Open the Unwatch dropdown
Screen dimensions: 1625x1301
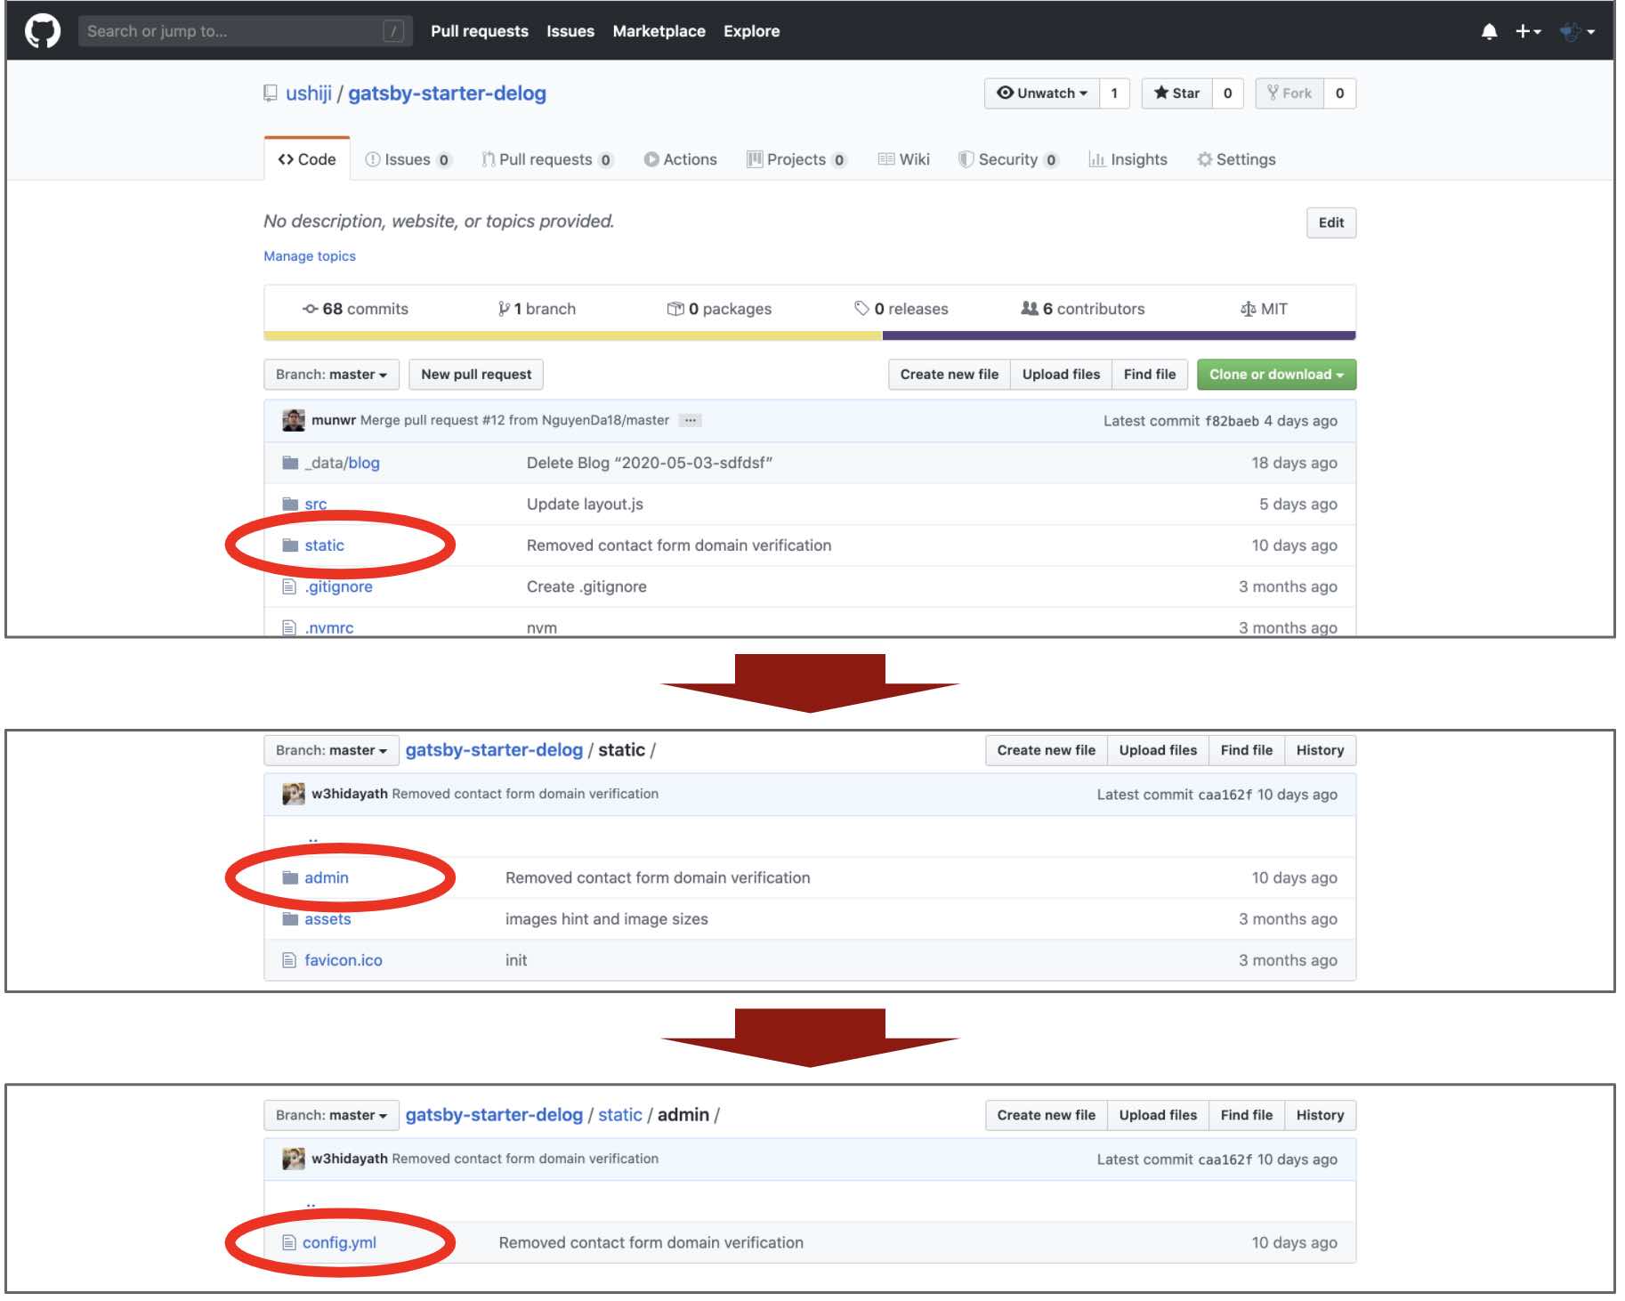point(1042,93)
